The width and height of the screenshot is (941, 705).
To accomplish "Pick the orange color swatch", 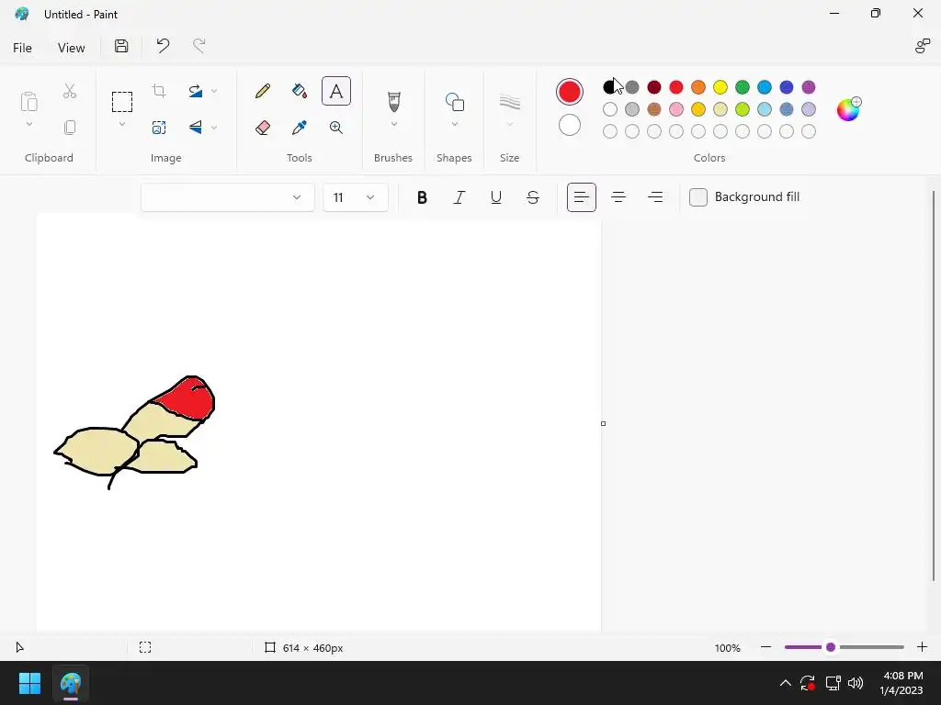I will [x=698, y=87].
